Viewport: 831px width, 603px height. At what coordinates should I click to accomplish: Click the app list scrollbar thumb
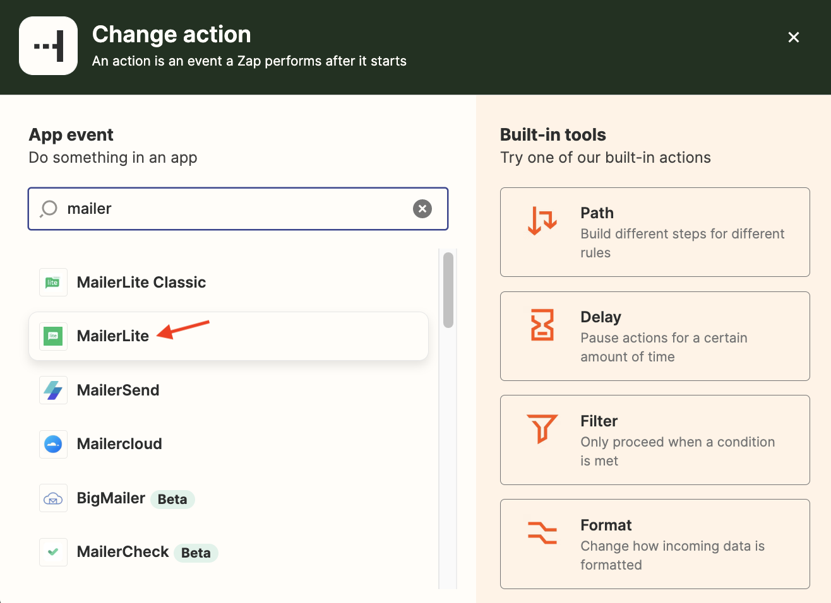point(448,290)
